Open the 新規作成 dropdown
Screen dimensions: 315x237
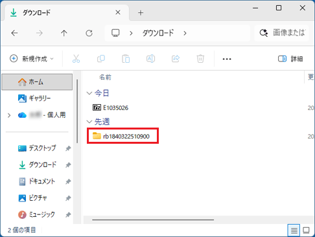tap(32, 59)
